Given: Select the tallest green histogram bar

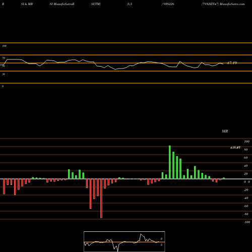Looking at the screenshot, I should point(170,162).
